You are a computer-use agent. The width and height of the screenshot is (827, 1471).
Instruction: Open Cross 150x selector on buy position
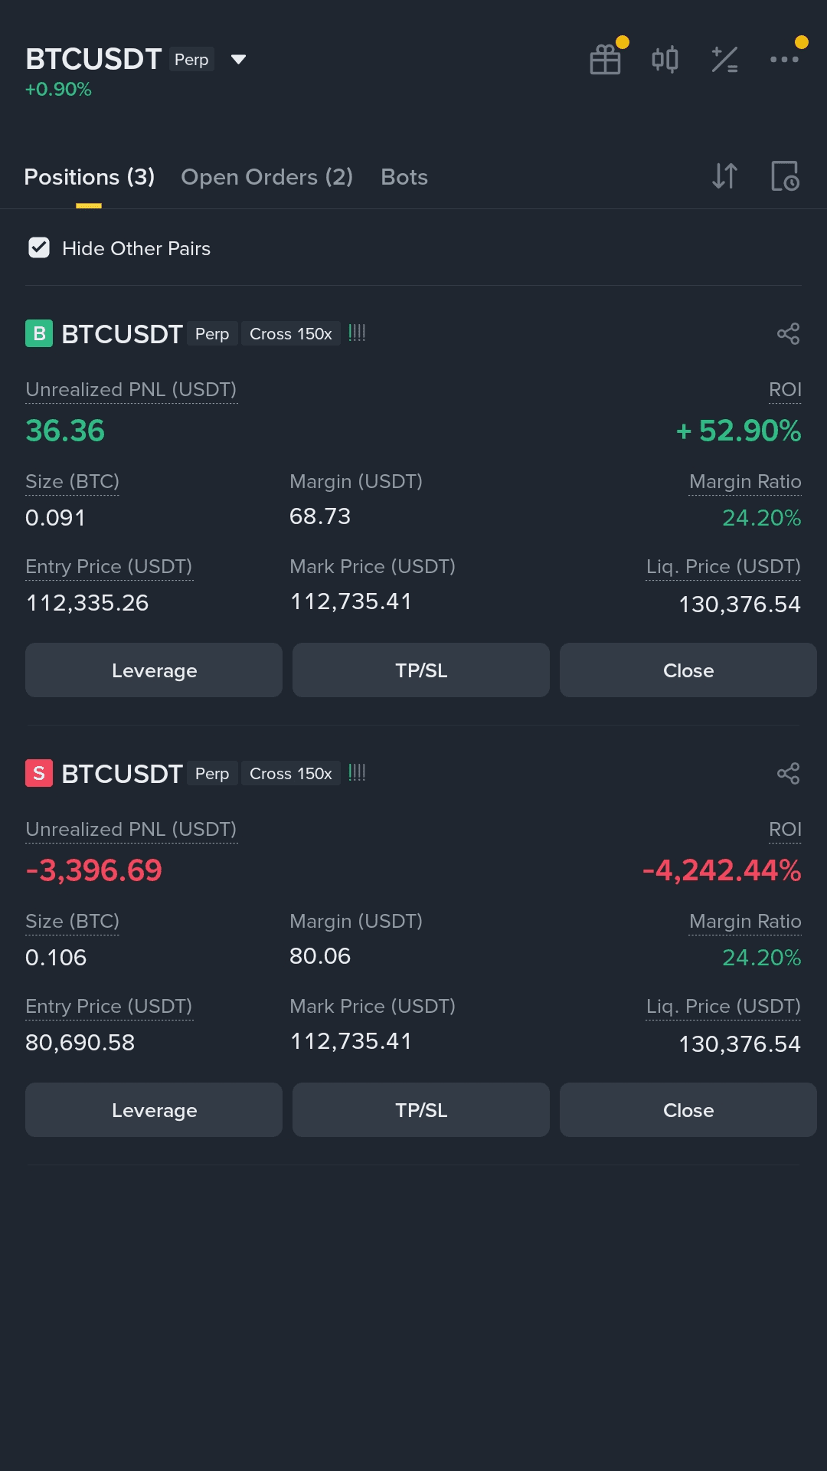click(291, 334)
